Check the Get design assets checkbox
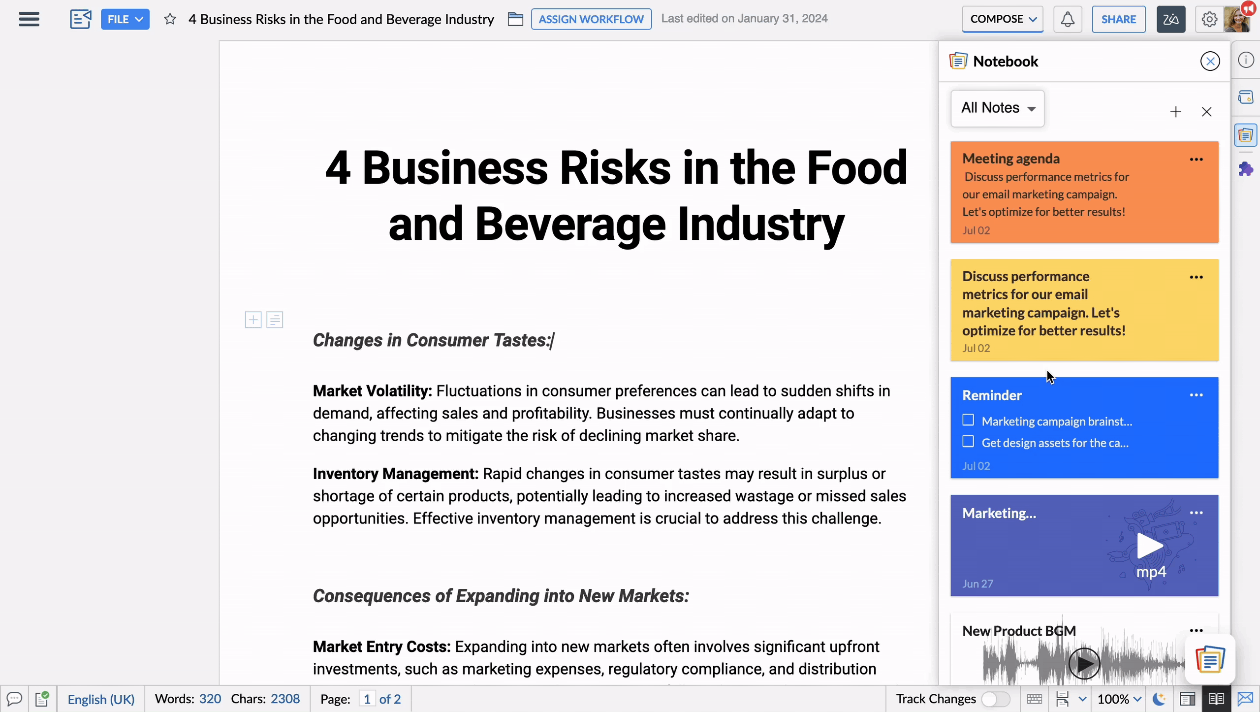The width and height of the screenshot is (1260, 712). tap(968, 442)
